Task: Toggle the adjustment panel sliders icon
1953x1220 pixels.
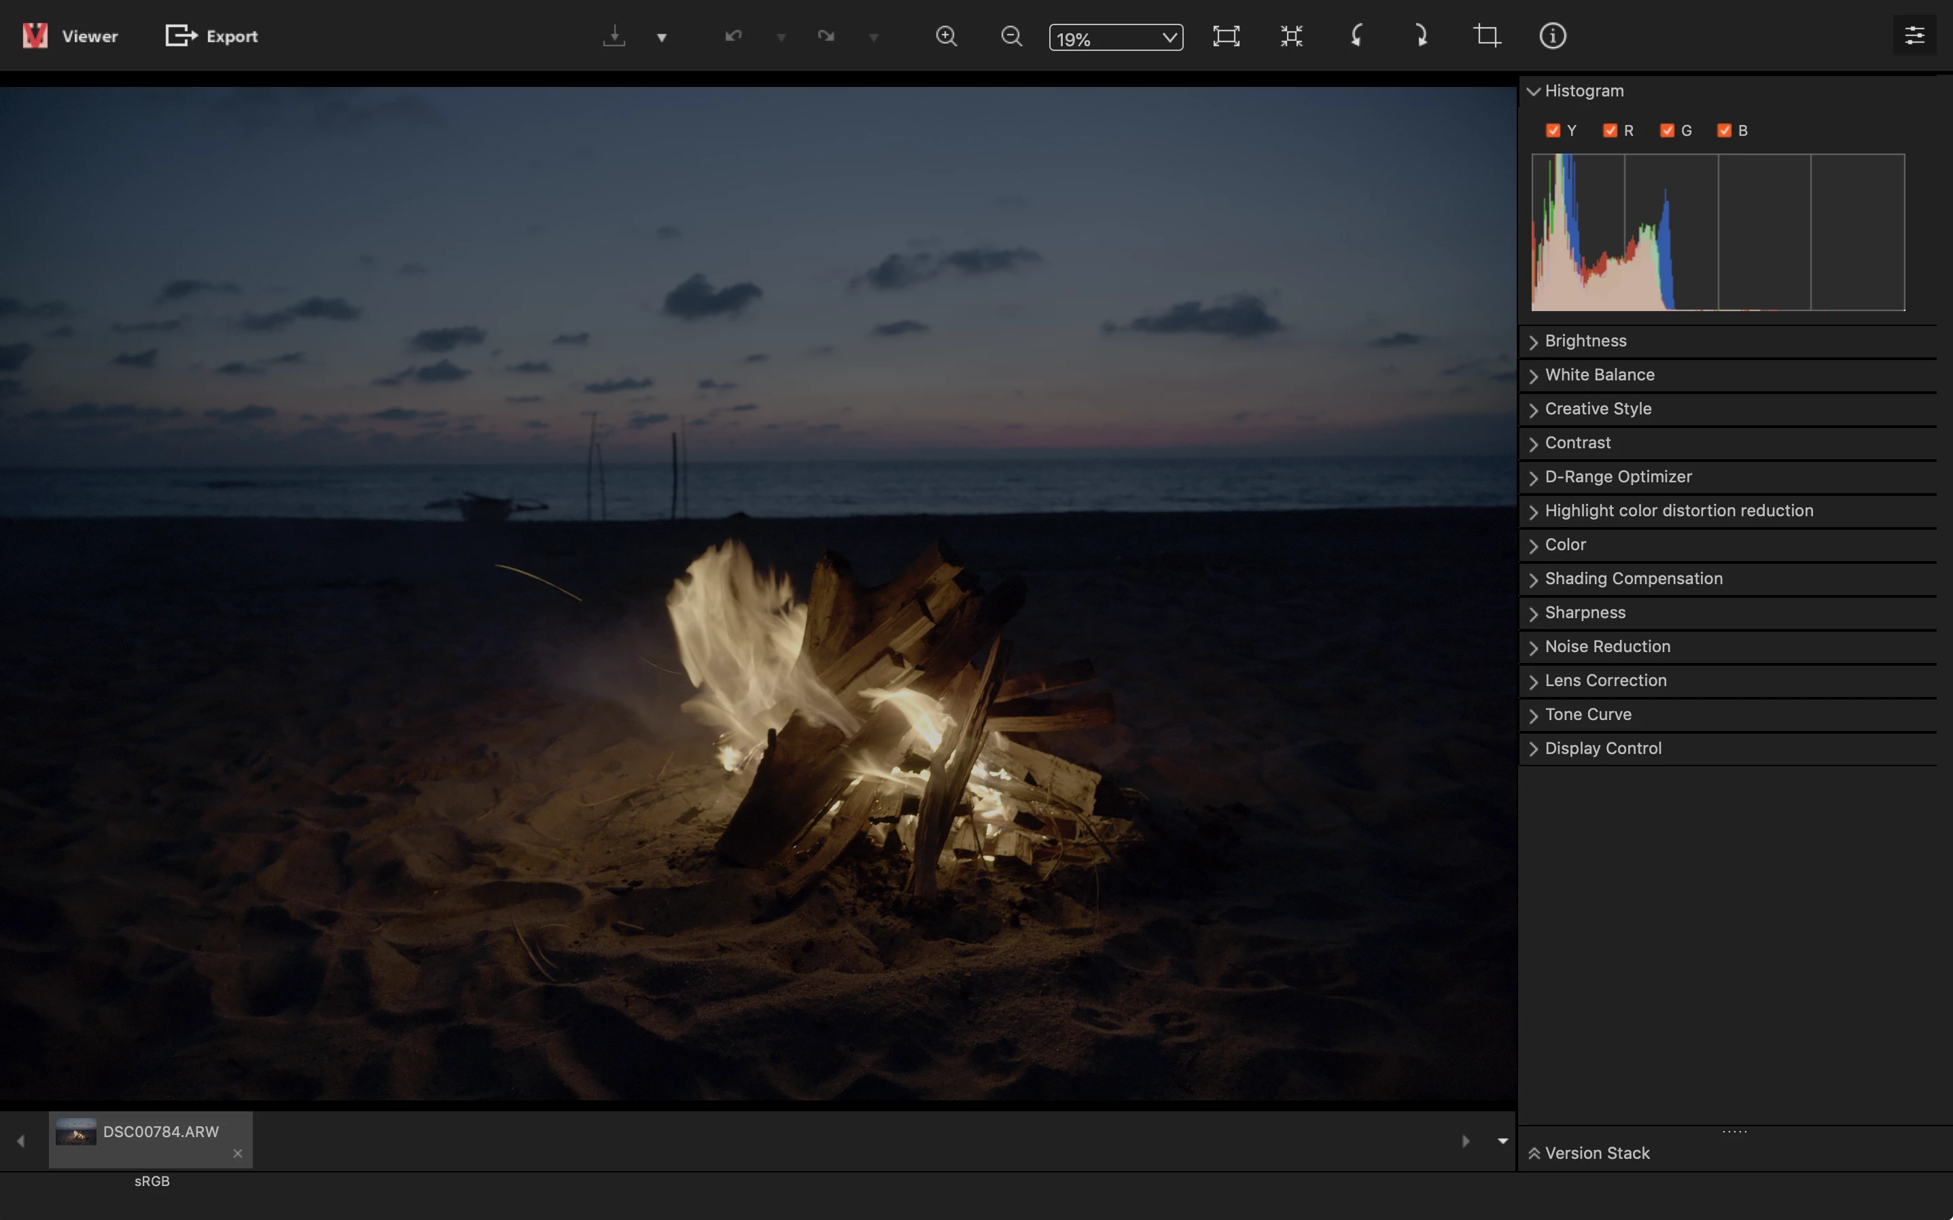Action: click(1914, 36)
